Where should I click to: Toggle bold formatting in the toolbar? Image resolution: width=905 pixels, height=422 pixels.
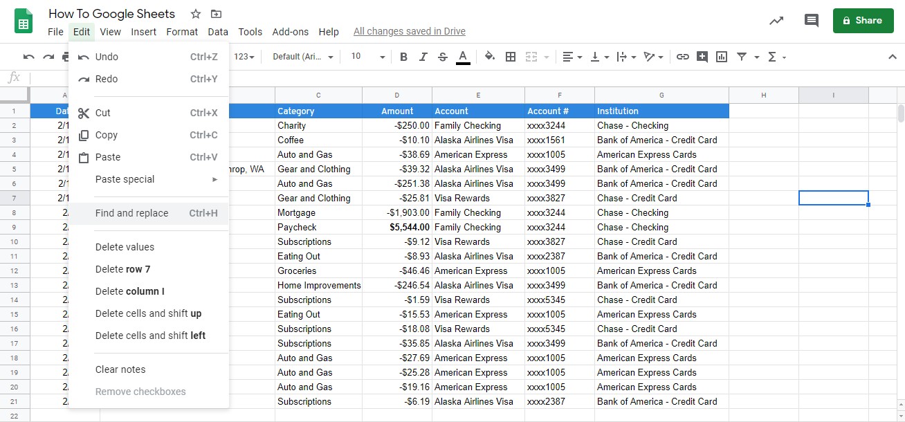click(404, 57)
